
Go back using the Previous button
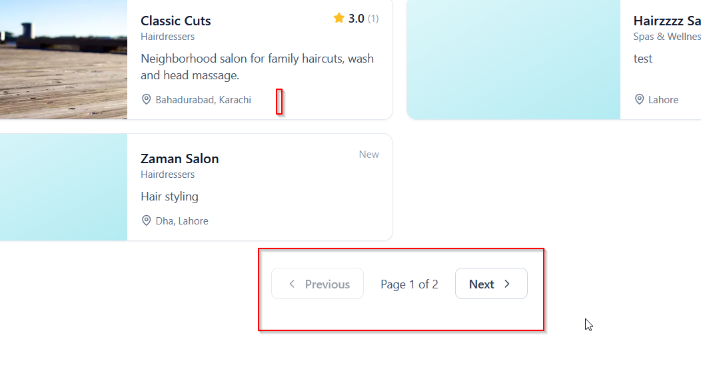tap(317, 283)
